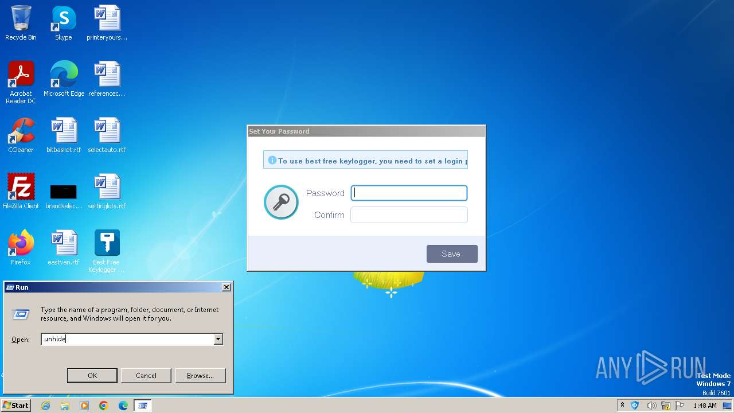
Task: Open the referencec document icon
Action: [107, 79]
